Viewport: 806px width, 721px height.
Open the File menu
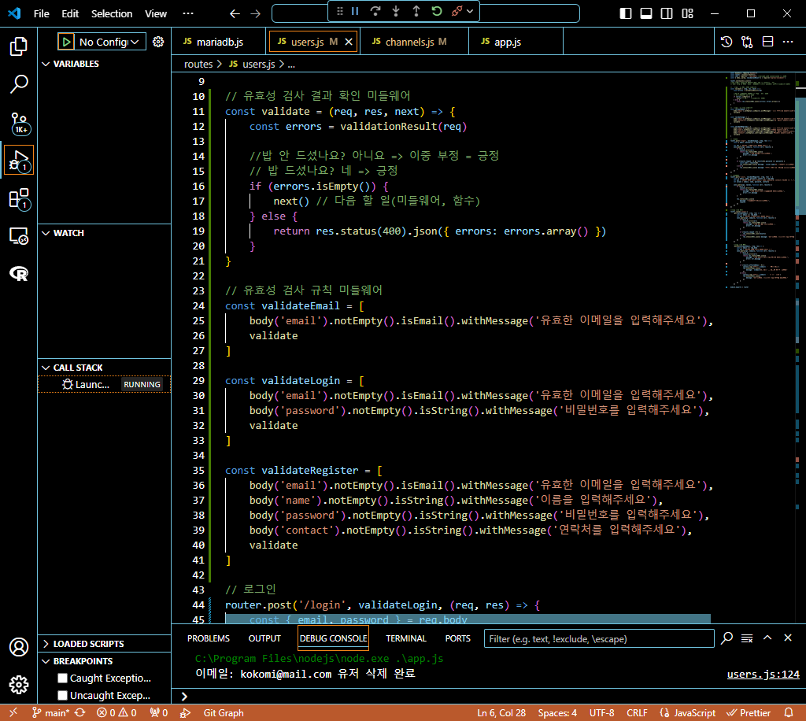[x=41, y=13]
